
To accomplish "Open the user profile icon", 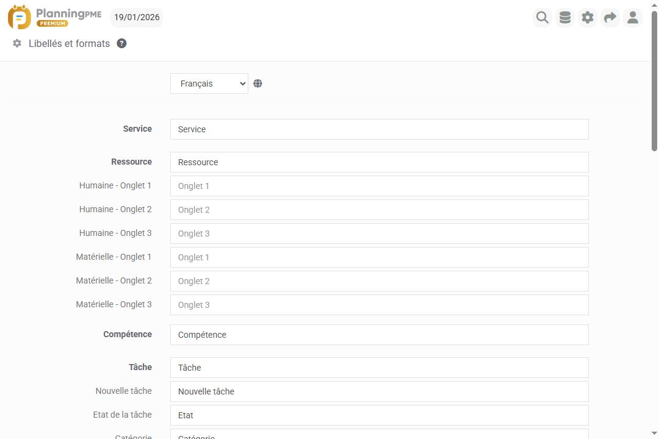I will click(x=633, y=18).
